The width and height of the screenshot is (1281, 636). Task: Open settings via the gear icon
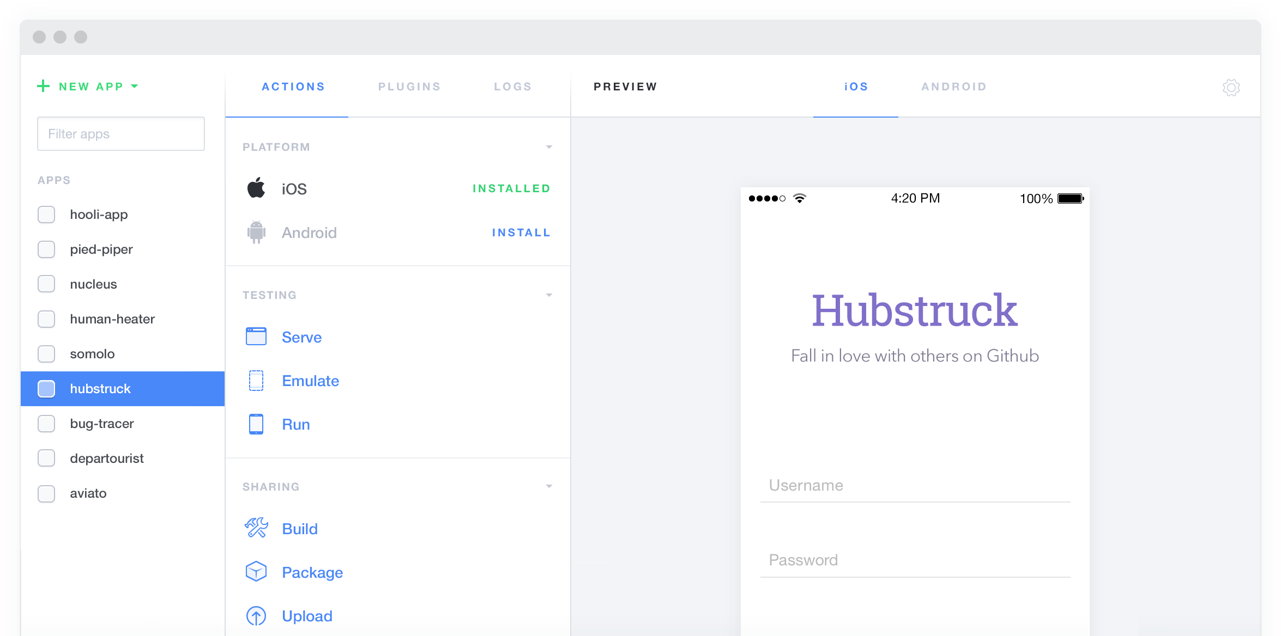1231,87
